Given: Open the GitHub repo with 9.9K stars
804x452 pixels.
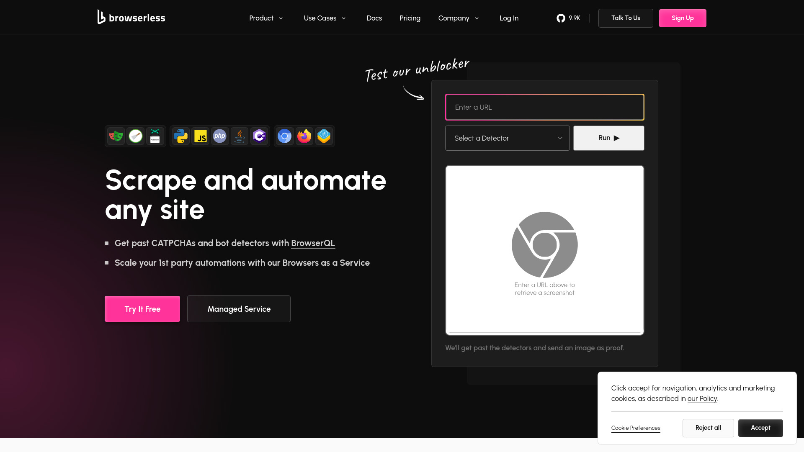Looking at the screenshot, I should pos(568,18).
